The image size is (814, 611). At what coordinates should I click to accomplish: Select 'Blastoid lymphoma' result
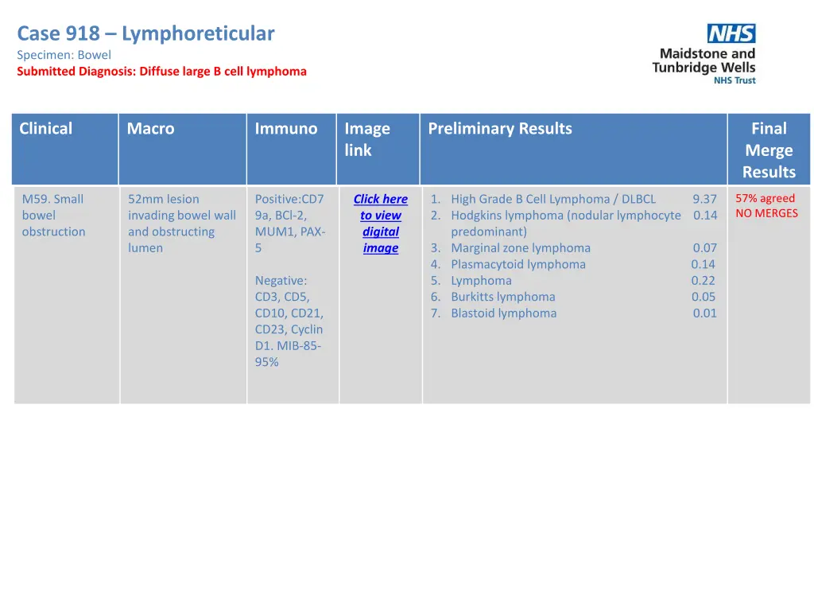click(503, 313)
